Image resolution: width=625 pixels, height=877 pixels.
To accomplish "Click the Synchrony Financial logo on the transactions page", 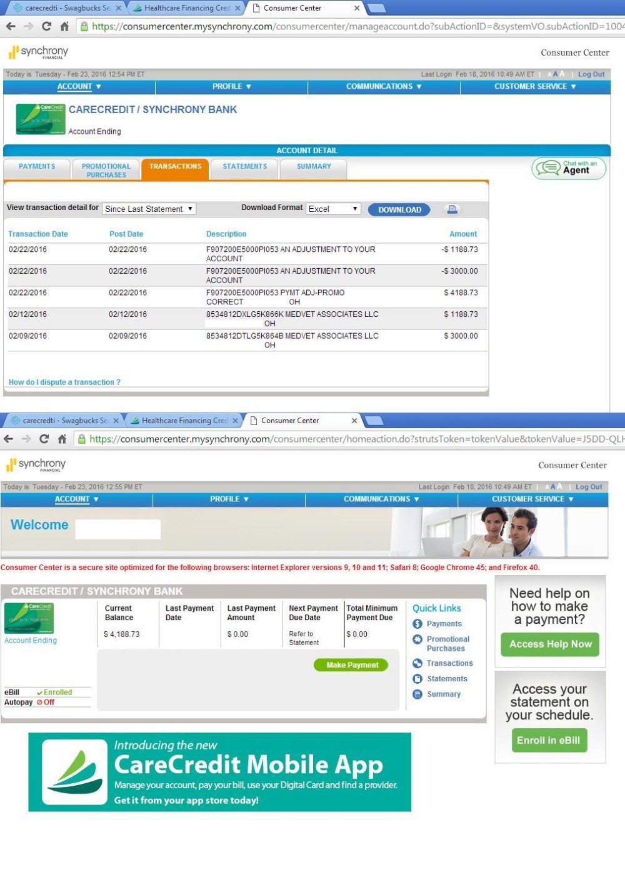I will (x=38, y=52).
